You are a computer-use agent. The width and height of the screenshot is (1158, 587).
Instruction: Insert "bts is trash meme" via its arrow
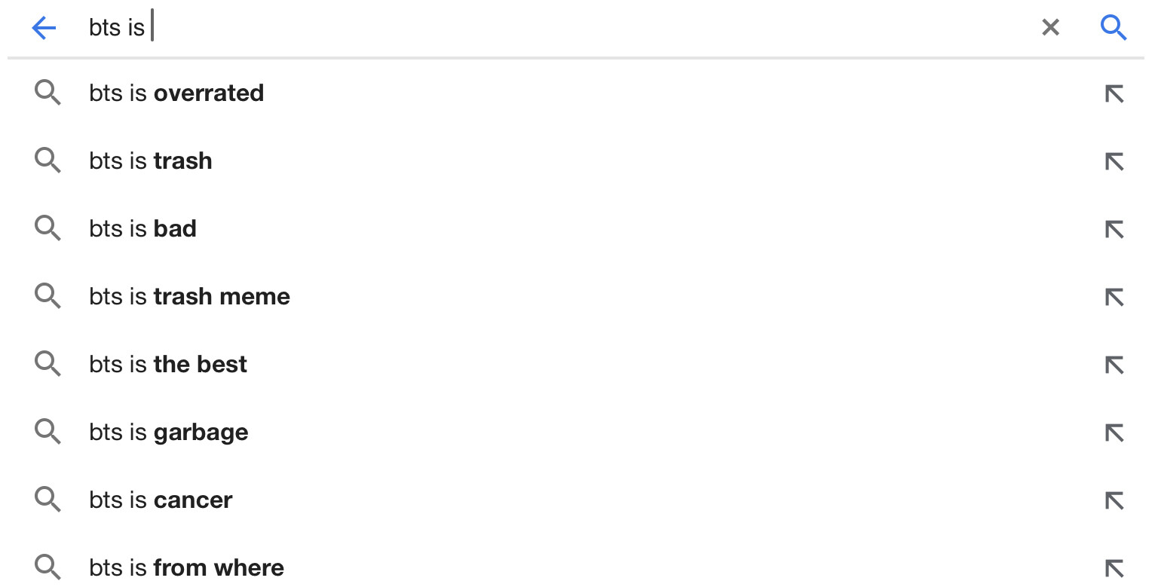click(1114, 297)
